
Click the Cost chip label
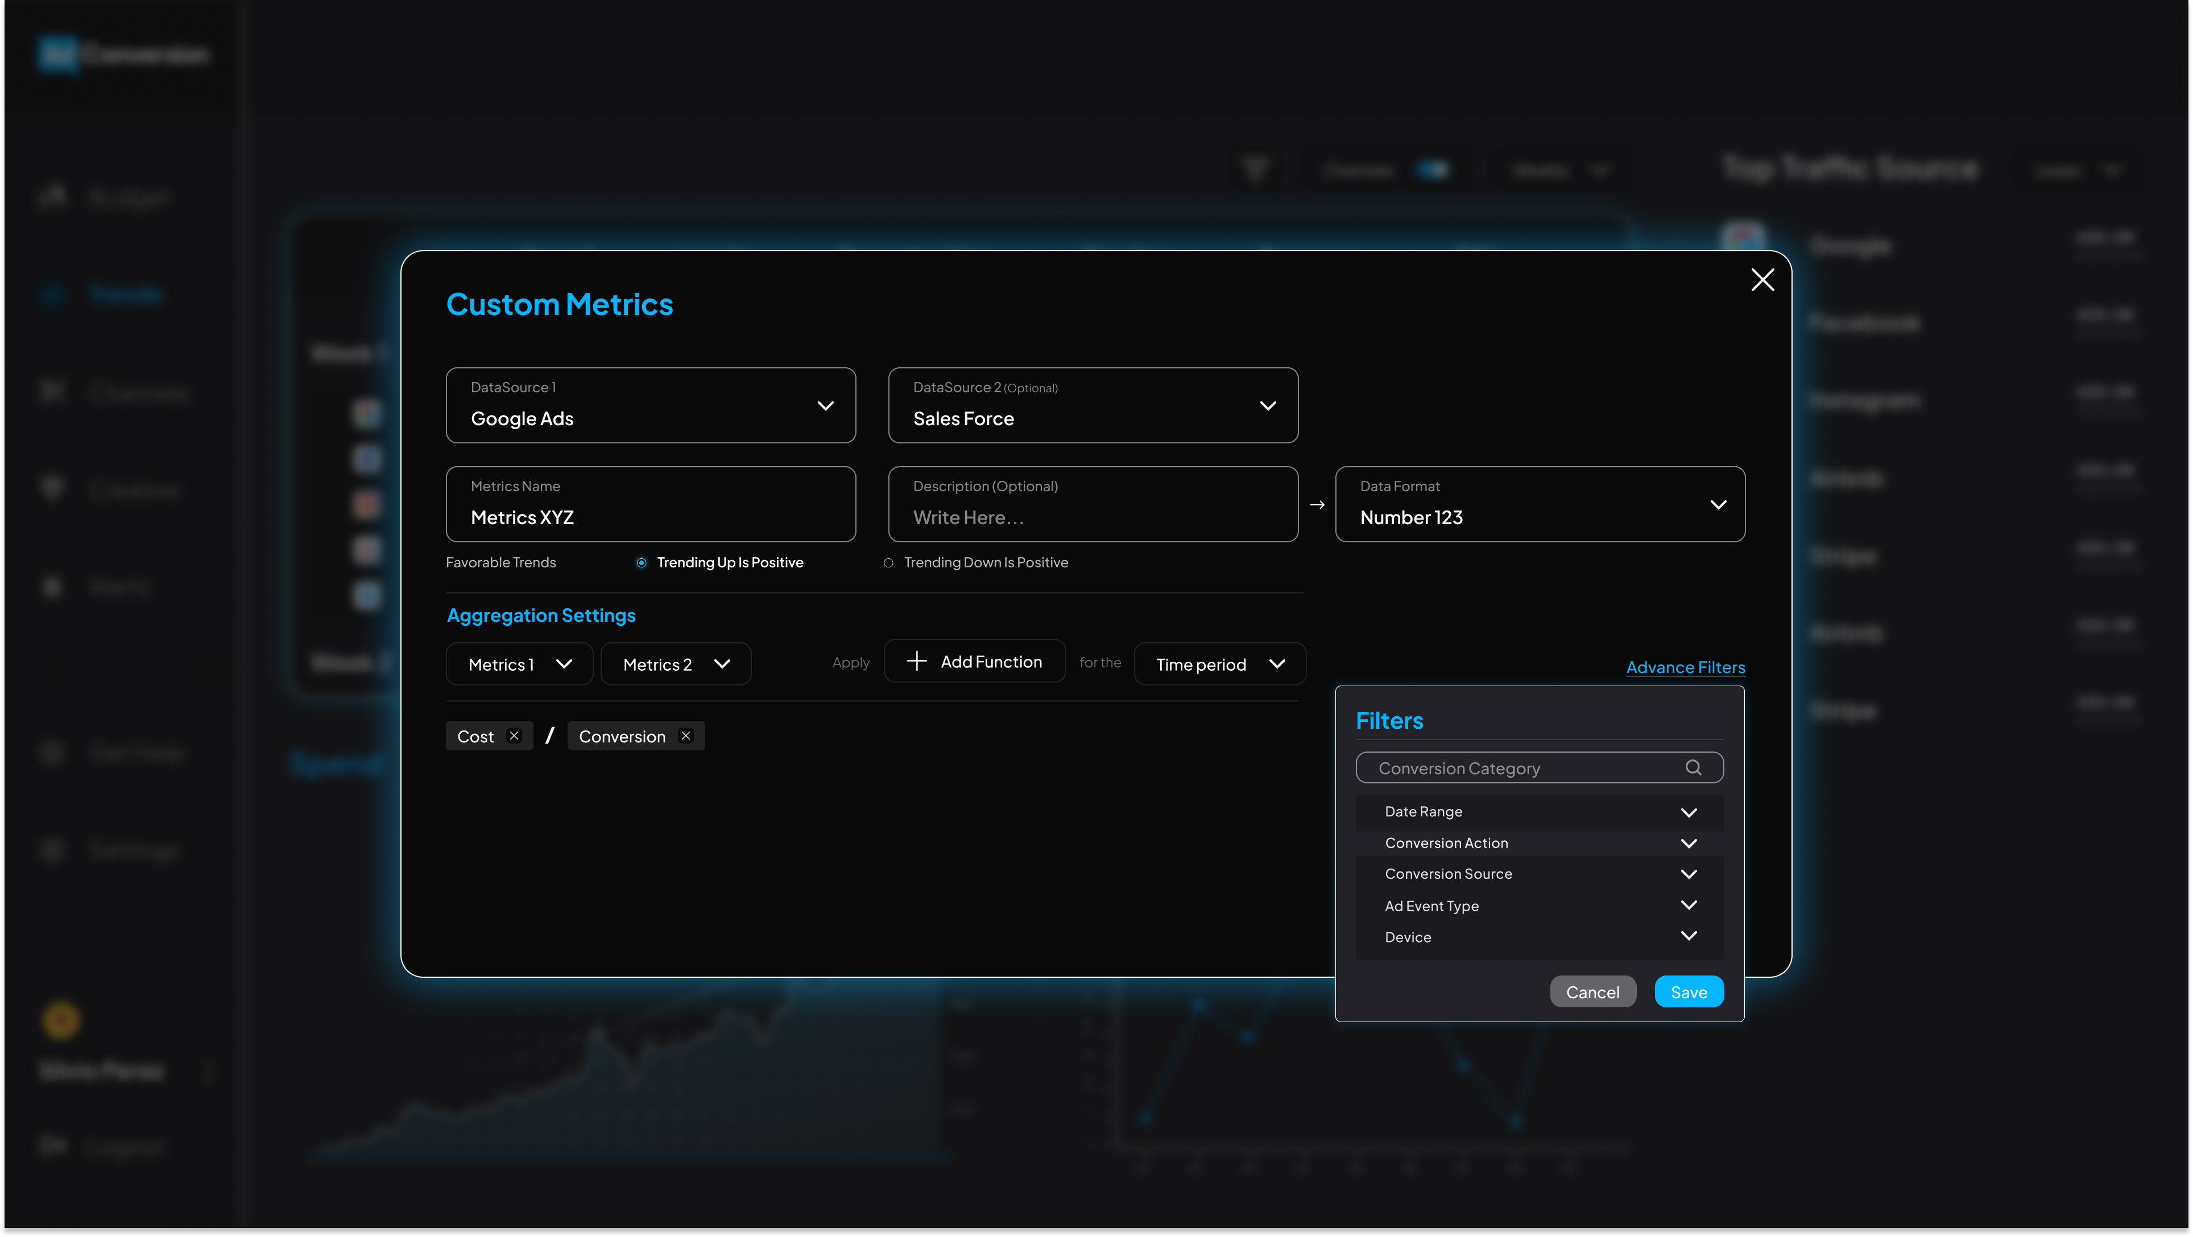(x=475, y=737)
